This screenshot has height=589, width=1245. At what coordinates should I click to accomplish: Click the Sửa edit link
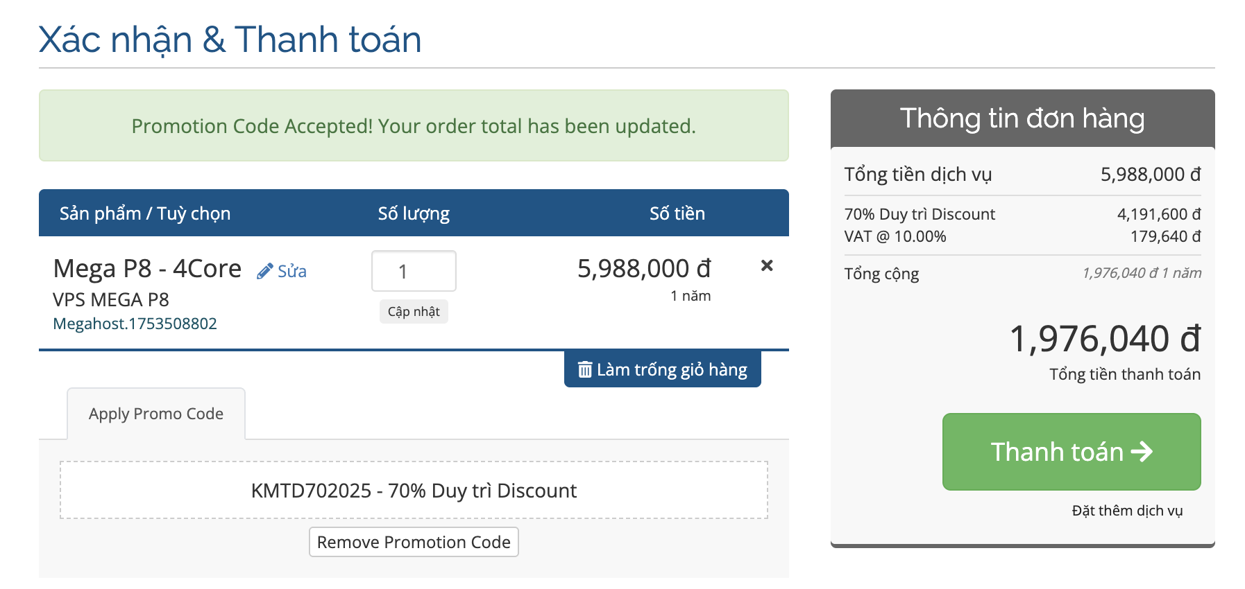pos(291,272)
